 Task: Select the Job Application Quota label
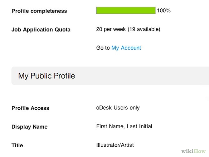pyautogui.click(x=41, y=30)
